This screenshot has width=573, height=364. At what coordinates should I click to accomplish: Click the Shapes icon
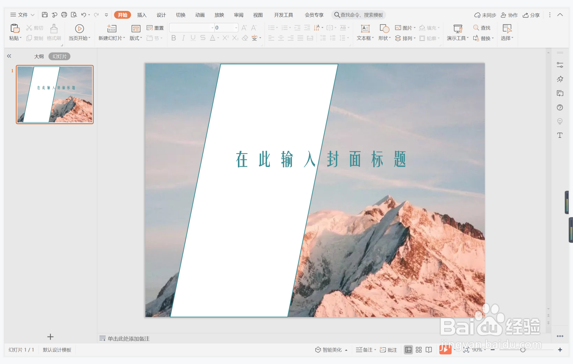(x=384, y=28)
